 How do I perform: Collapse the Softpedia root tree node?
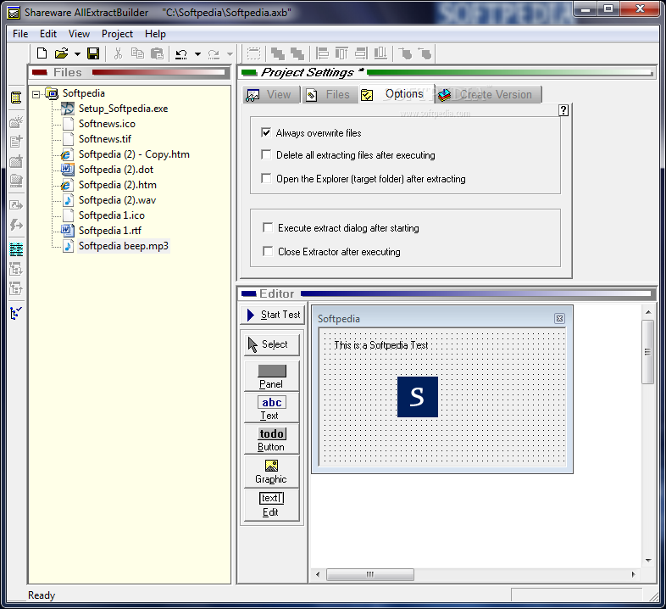[36, 94]
